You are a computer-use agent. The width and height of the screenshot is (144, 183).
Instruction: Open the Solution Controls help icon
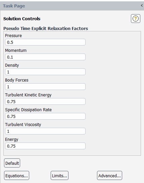[136, 19]
